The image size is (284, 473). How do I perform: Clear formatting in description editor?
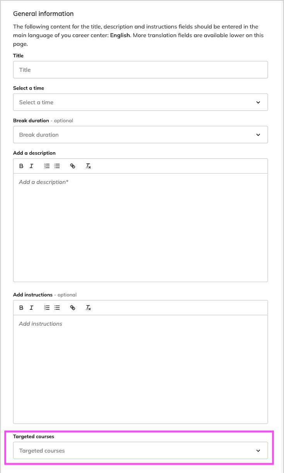[x=88, y=166]
